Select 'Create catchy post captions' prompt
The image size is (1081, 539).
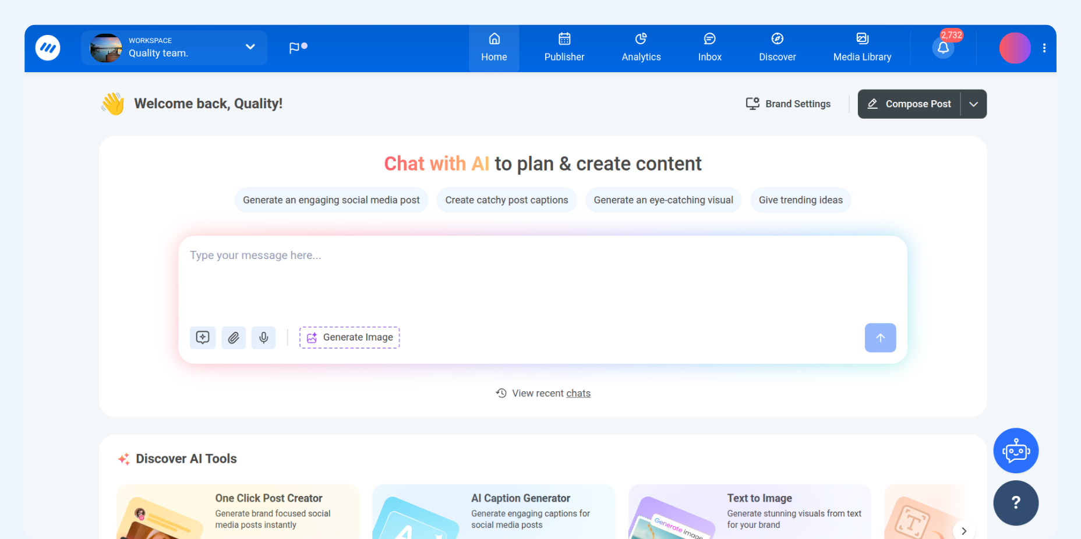[x=507, y=200]
